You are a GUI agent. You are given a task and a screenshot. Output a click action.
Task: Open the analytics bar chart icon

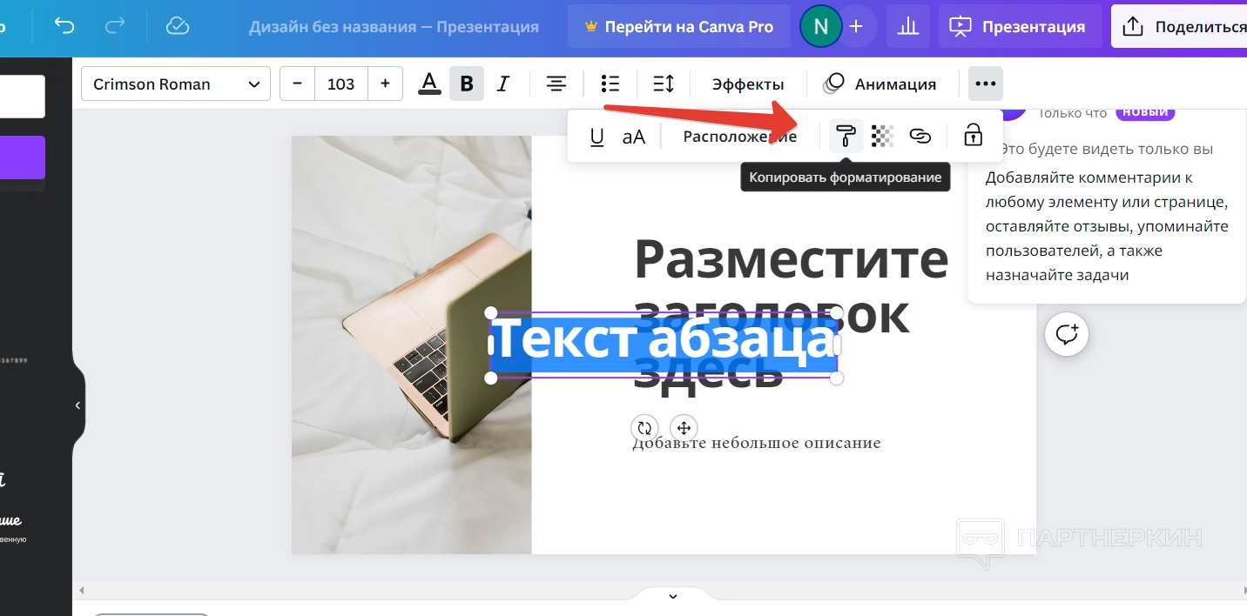pos(908,26)
